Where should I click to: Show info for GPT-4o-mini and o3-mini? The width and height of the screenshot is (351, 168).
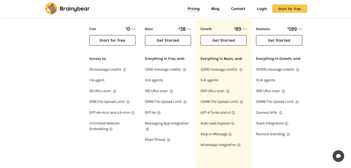click(x=133, y=113)
